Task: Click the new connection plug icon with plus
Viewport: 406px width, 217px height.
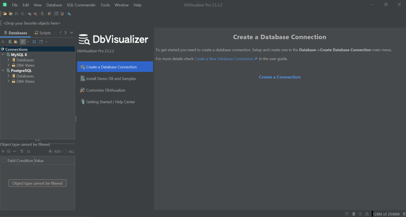Action: tap(29, 14)
